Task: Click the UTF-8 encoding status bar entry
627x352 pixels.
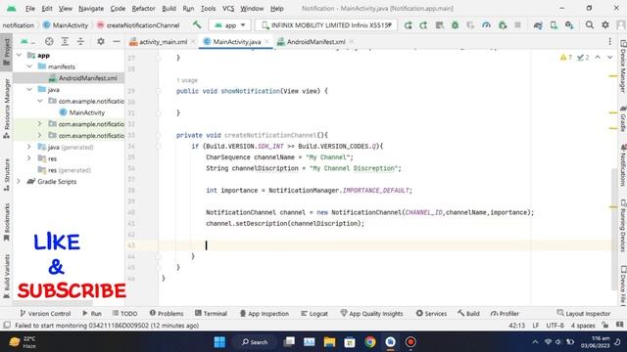Action: click(555, 326)
